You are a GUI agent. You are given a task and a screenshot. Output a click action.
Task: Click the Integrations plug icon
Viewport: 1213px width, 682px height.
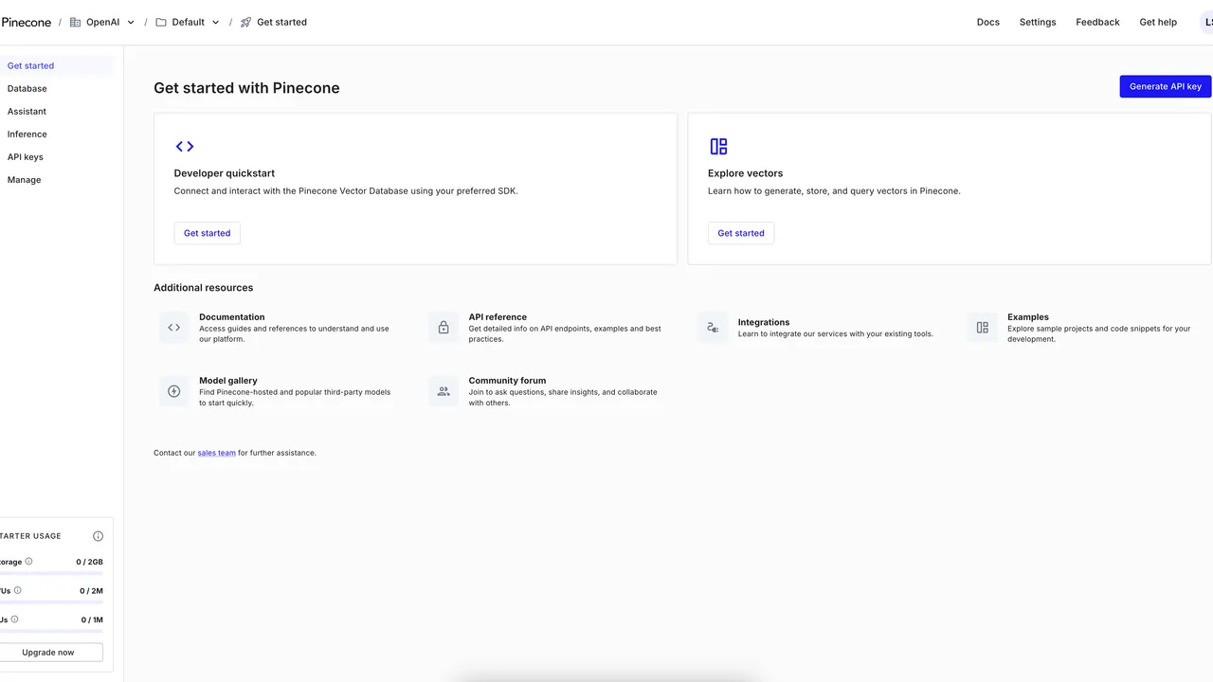pos(713,328)
